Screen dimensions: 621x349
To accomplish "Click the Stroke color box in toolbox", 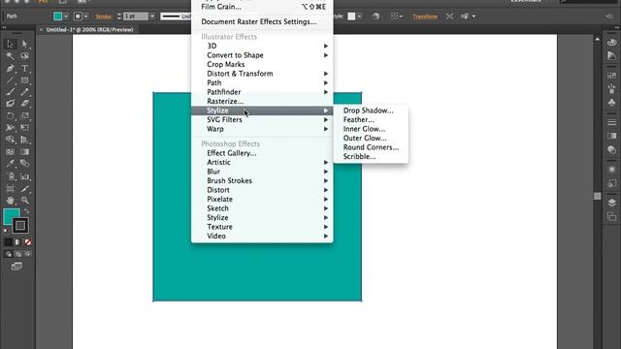I will 20,226.
